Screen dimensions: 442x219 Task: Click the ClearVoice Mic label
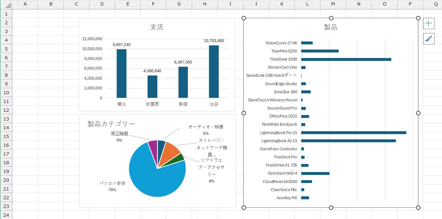pos(284,190)
